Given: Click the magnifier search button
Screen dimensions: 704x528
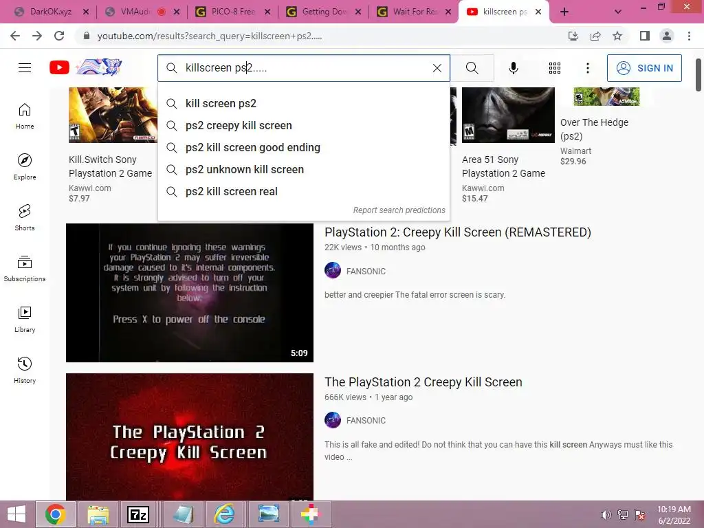Looking at the screenshot, I should 472,68.
